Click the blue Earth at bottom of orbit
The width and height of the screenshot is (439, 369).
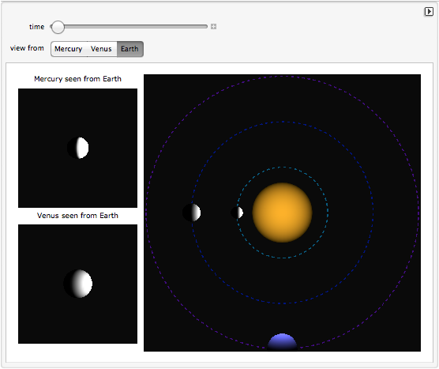point(282,342)
